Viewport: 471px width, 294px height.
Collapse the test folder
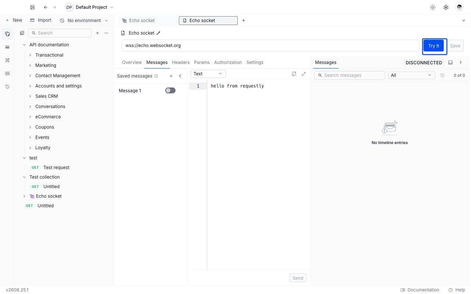24,158
